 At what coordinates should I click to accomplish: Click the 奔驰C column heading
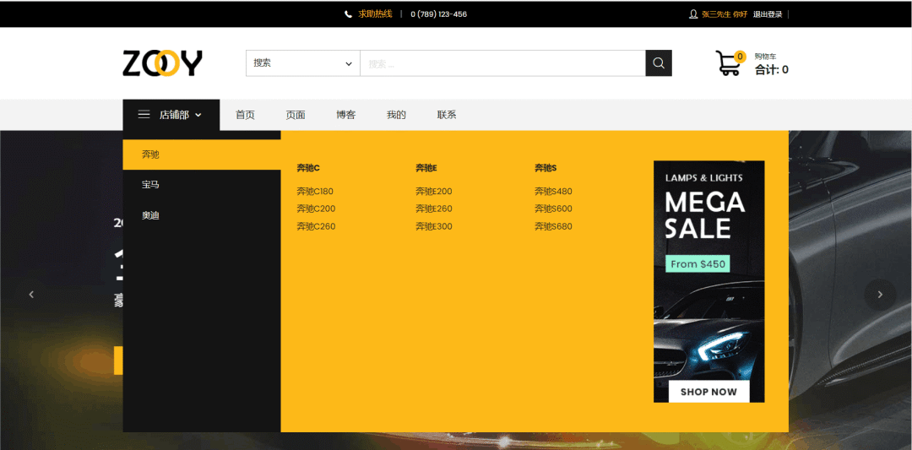click(308, 168)
